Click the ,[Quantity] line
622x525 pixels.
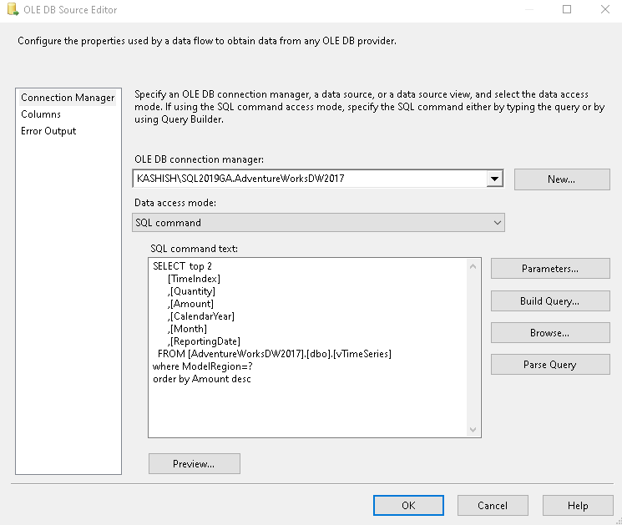tap(191, 291)
